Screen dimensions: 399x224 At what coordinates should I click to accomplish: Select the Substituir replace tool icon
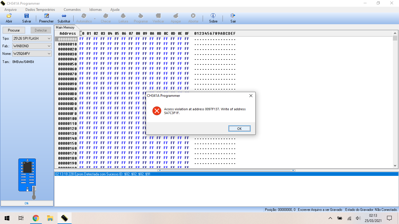coord(64,16)
